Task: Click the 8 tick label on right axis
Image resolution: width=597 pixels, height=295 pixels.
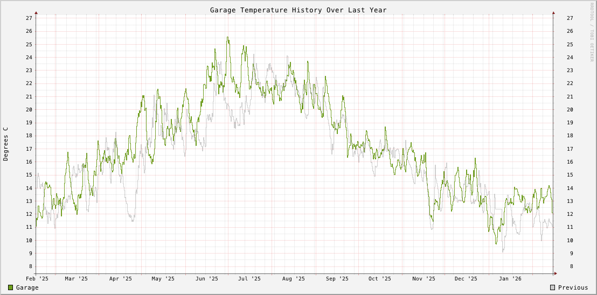Action: 568,266
